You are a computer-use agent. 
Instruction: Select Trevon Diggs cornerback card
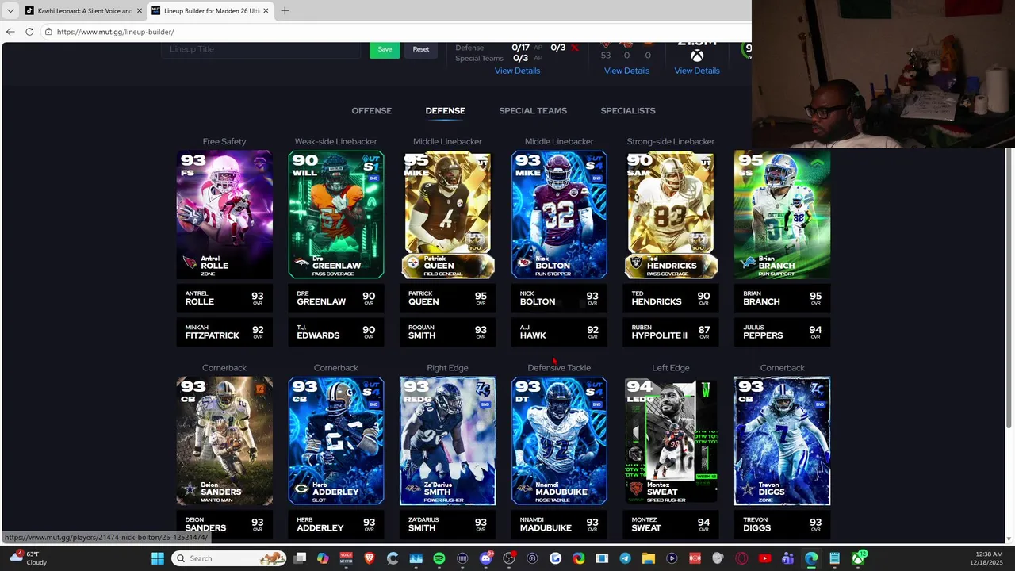click(783, 441)
